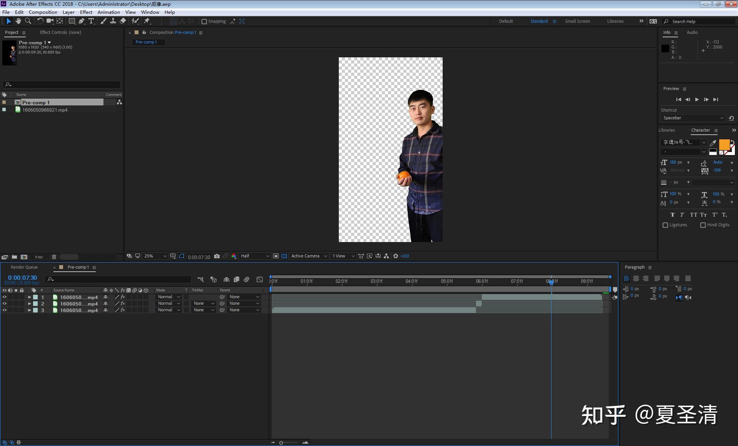738x446 pixels.
Task: Select the Eraser tool
Action: click(x=123, y=21)
